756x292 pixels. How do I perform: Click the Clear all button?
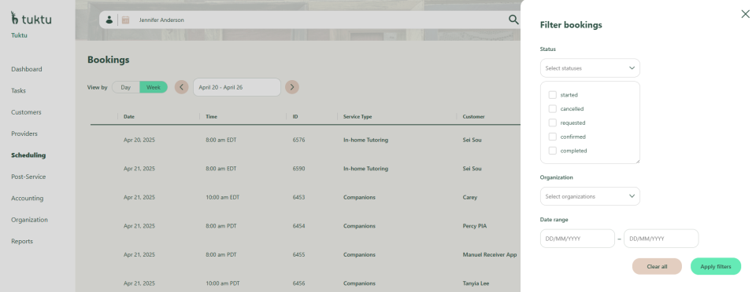[657, 267]
